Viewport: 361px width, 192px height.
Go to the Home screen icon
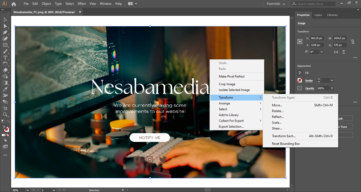tap(14, 4)
